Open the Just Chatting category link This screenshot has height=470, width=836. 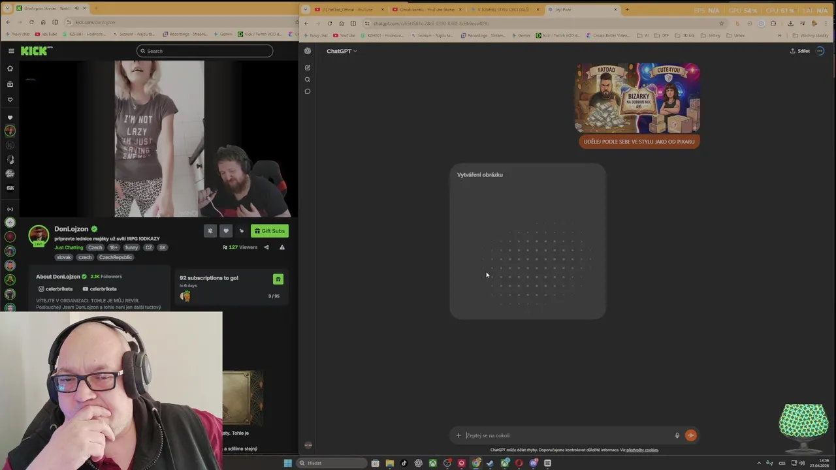coord(69,247)
